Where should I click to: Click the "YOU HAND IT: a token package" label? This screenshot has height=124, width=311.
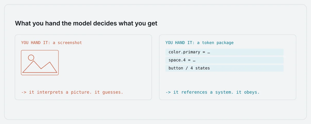click(200, 43)
